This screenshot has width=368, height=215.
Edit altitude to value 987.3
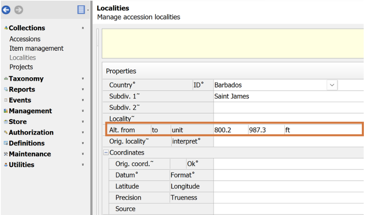[x=266, y=130]
